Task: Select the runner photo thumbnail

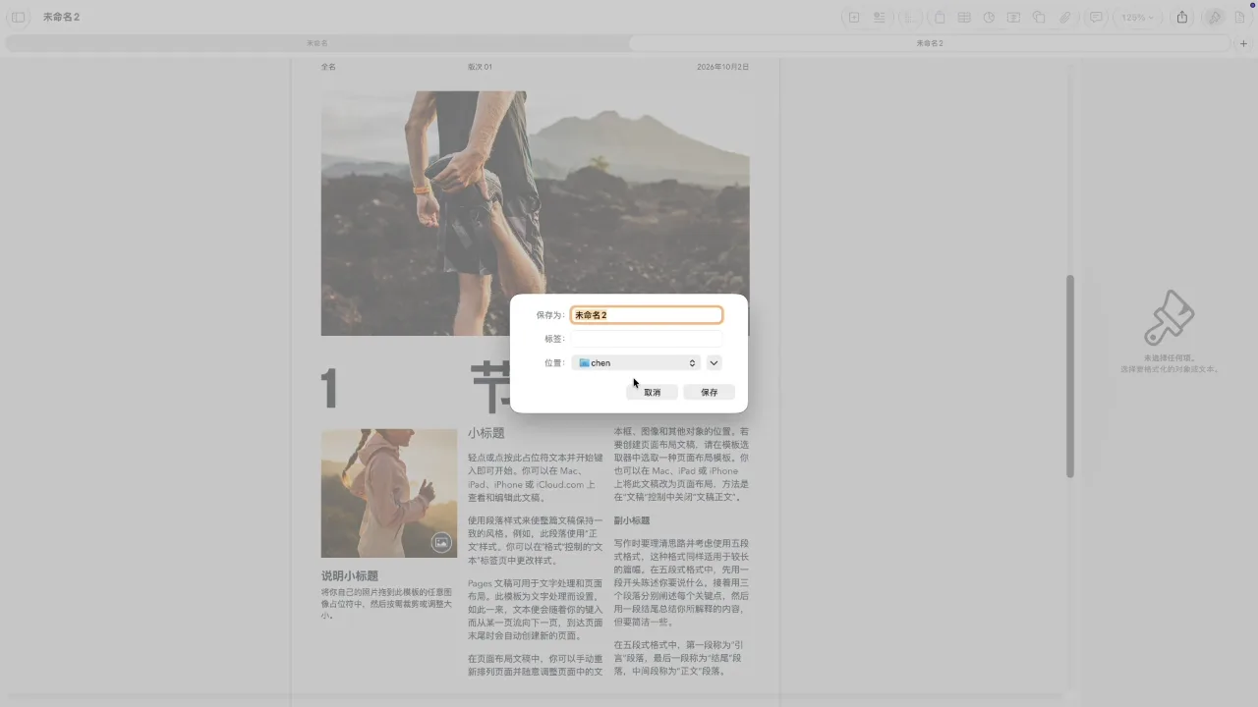Action: pos(389,493)
